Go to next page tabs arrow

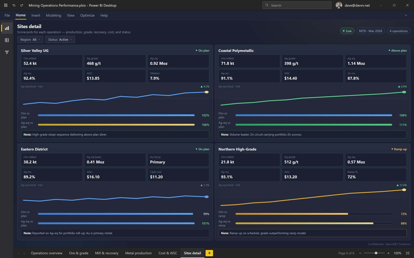(x=24, y=253)
